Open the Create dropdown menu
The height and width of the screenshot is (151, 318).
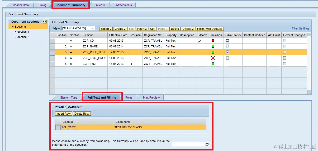[x=120, y=29]
